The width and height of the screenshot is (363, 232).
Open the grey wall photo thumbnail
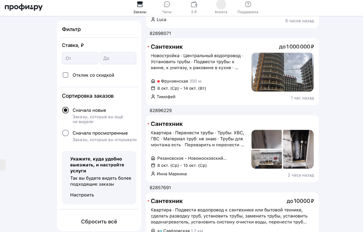pyautogui.click(x=267, y=139)
